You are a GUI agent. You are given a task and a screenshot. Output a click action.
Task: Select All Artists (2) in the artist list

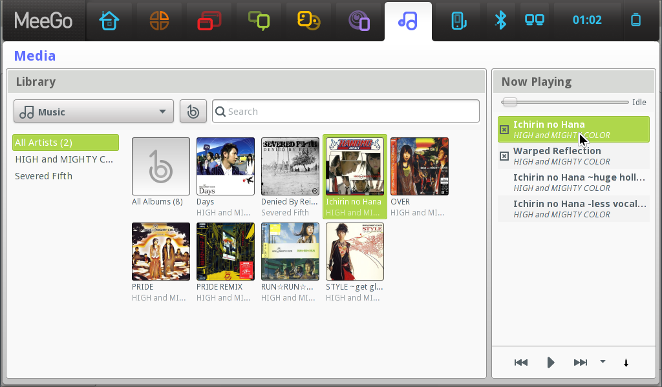pos(65,143)
